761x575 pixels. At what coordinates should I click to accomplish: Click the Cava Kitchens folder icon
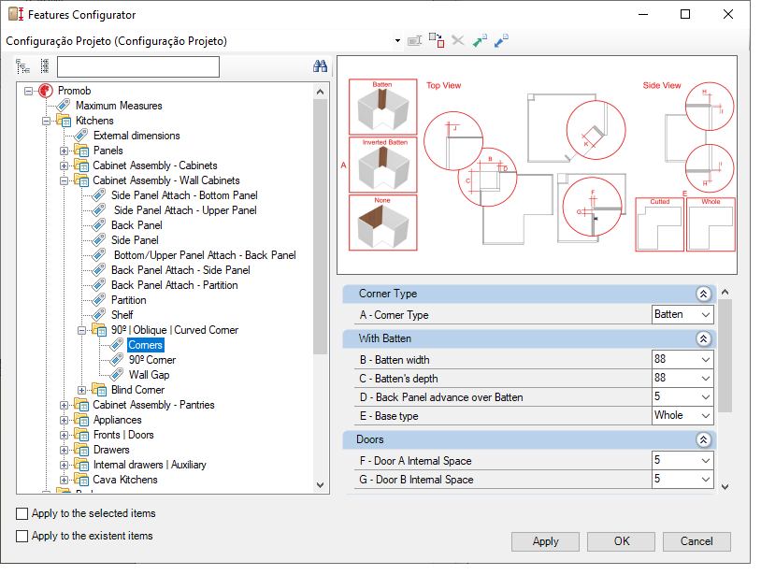[x=81, y=480]
